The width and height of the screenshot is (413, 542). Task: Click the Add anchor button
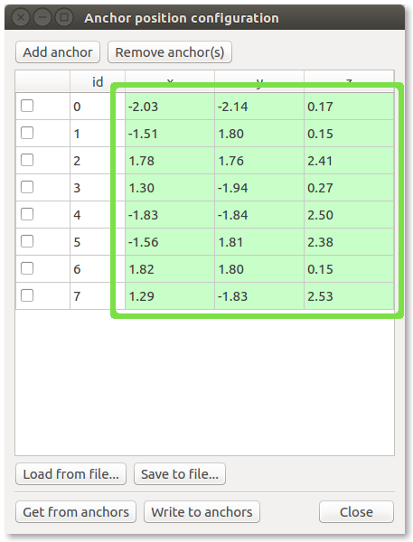click(x=58, y=52)
